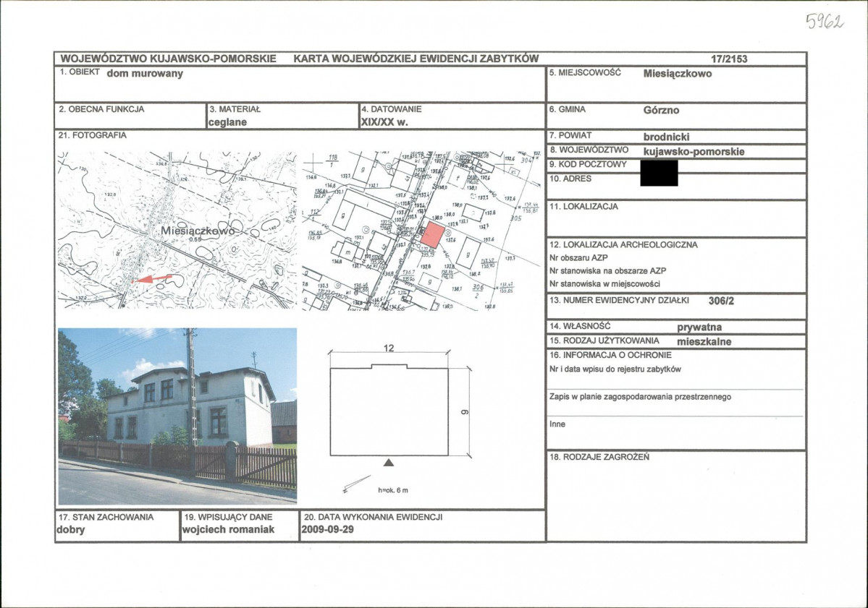The image size is (868, 608).
Task: Click the usage value 'mieszkalne'
Action: point(704,341)
